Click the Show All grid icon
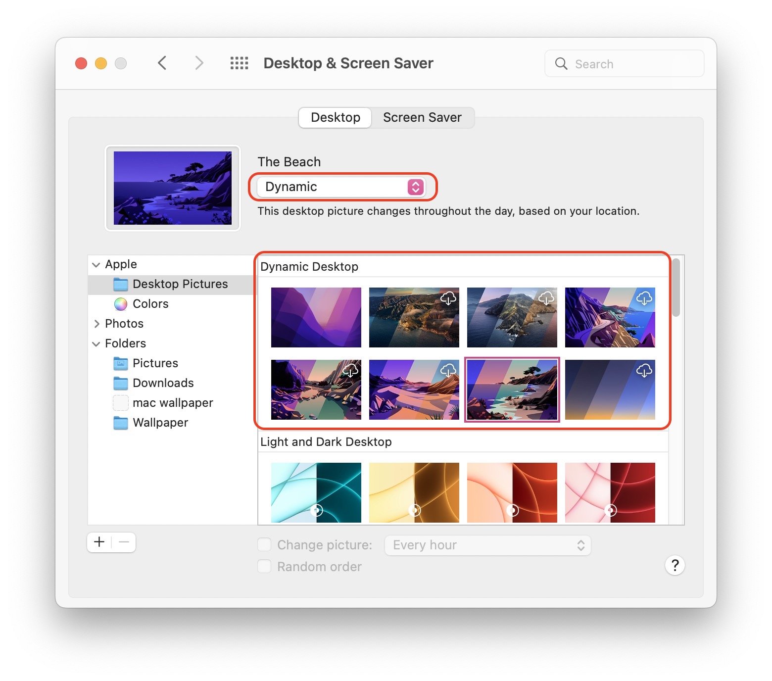The height and width of the screenshot is (681, 772). tap(239, 63)
